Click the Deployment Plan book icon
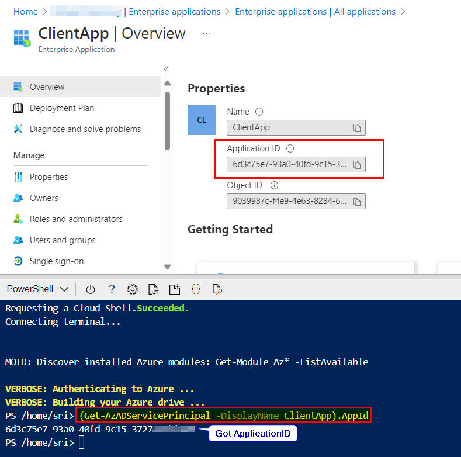This screenshot has width=461, height=457. 18,108
